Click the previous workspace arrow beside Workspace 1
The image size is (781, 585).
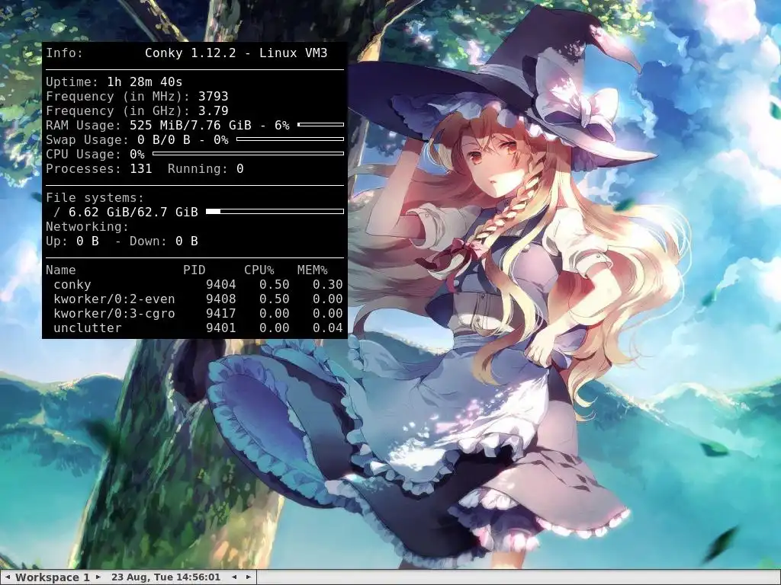7,577
